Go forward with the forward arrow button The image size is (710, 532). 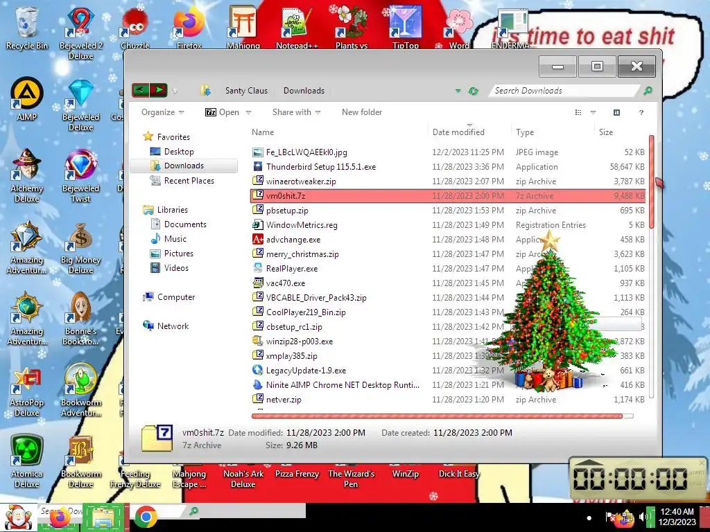159,90
